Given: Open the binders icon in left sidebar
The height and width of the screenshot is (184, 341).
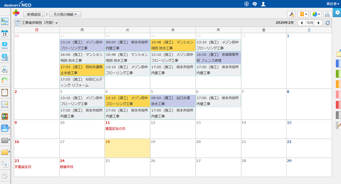Looking at the screenshot, I should [5, 116].
